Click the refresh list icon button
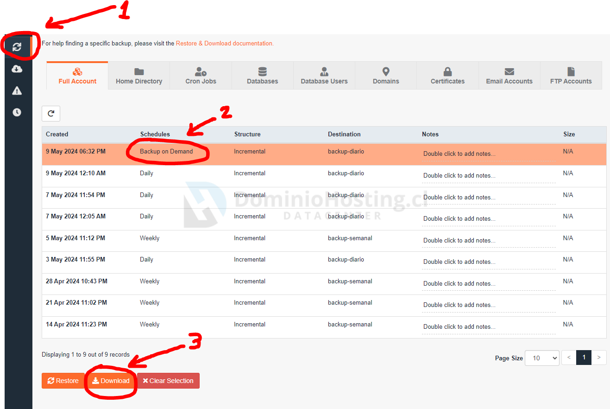The height and width of the screenshot is (409, 610). tap(51, 113)
